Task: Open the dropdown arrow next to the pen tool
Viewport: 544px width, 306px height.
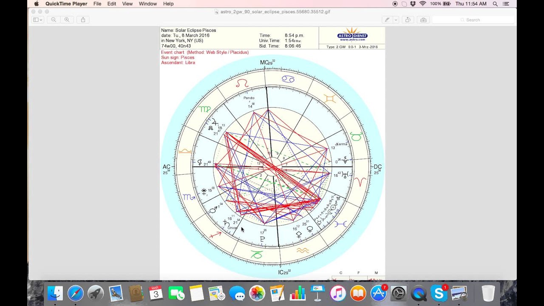Action: pyautogui.click(x=396, y=20)
